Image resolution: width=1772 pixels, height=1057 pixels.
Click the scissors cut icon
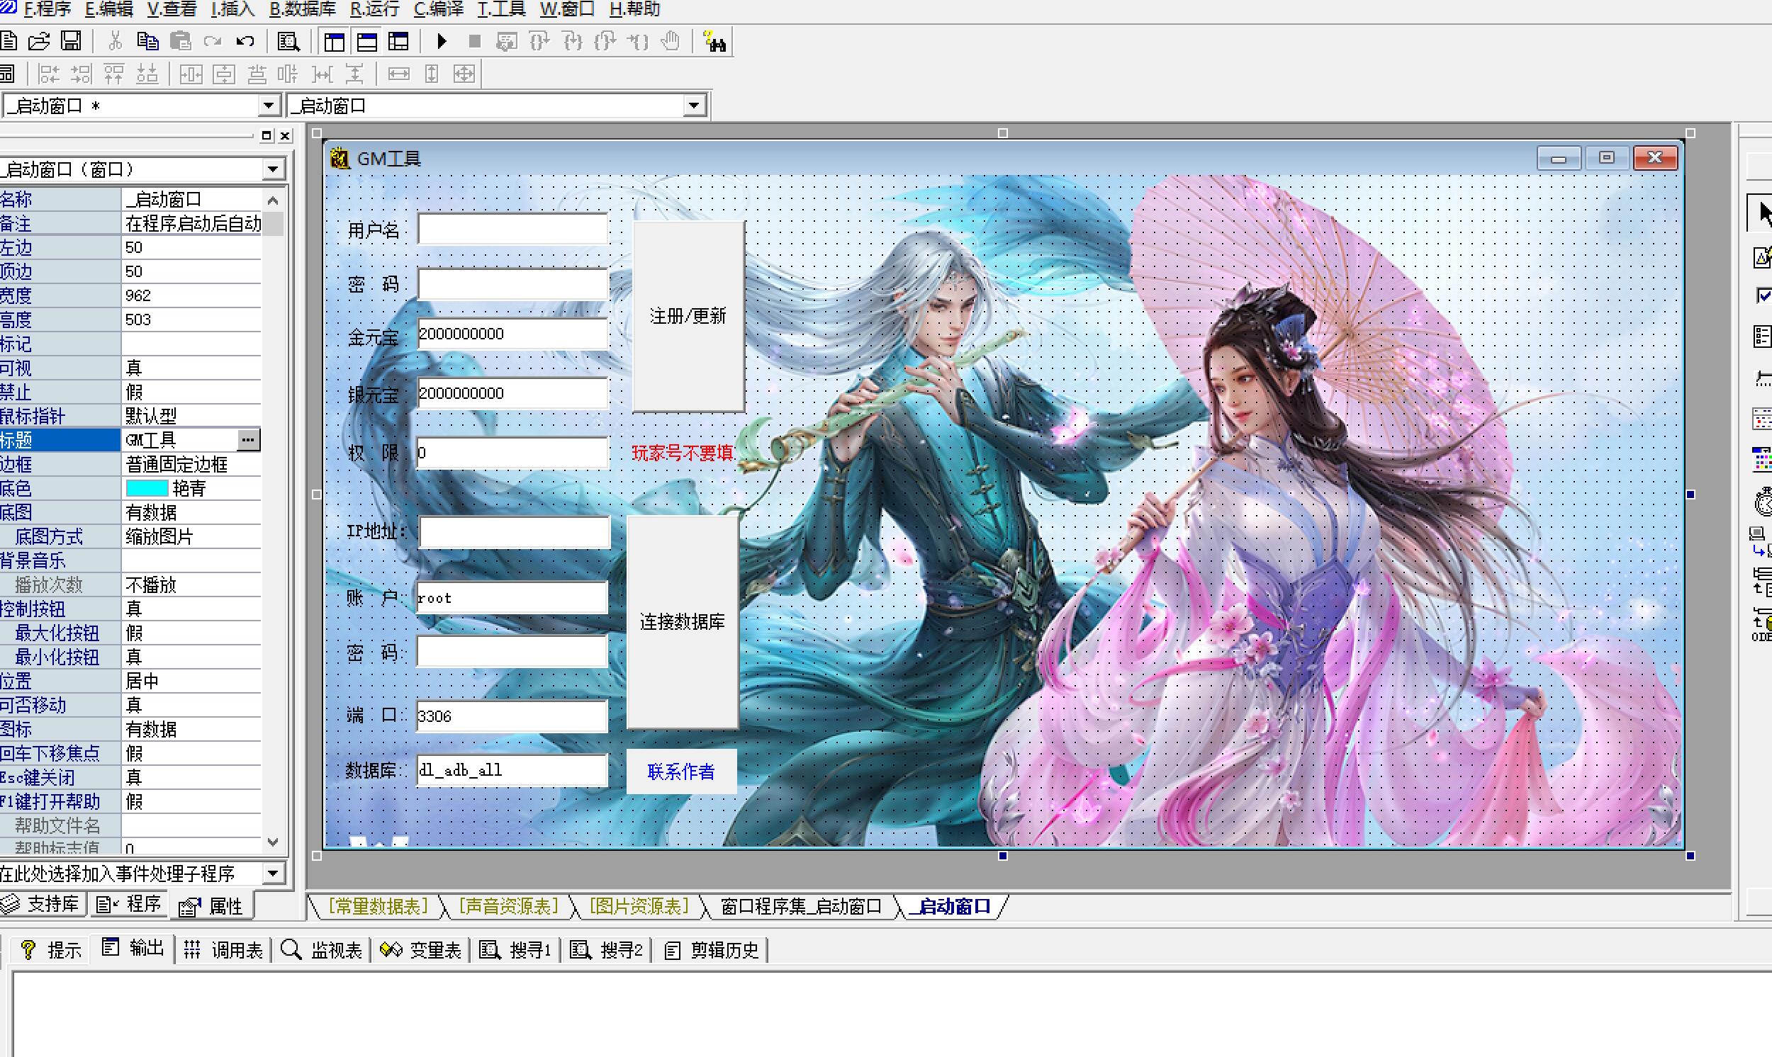(x=115, y=41)
